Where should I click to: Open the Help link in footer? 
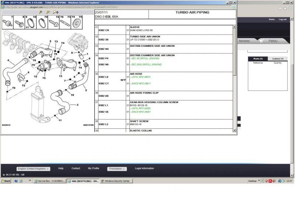(61, 169)
